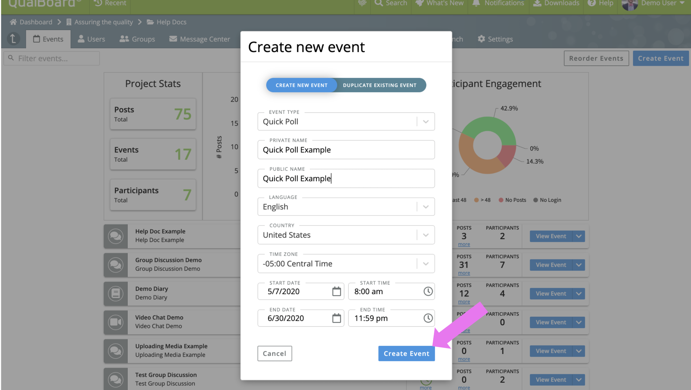Open the End Date calendar icon

coord(336,318)
